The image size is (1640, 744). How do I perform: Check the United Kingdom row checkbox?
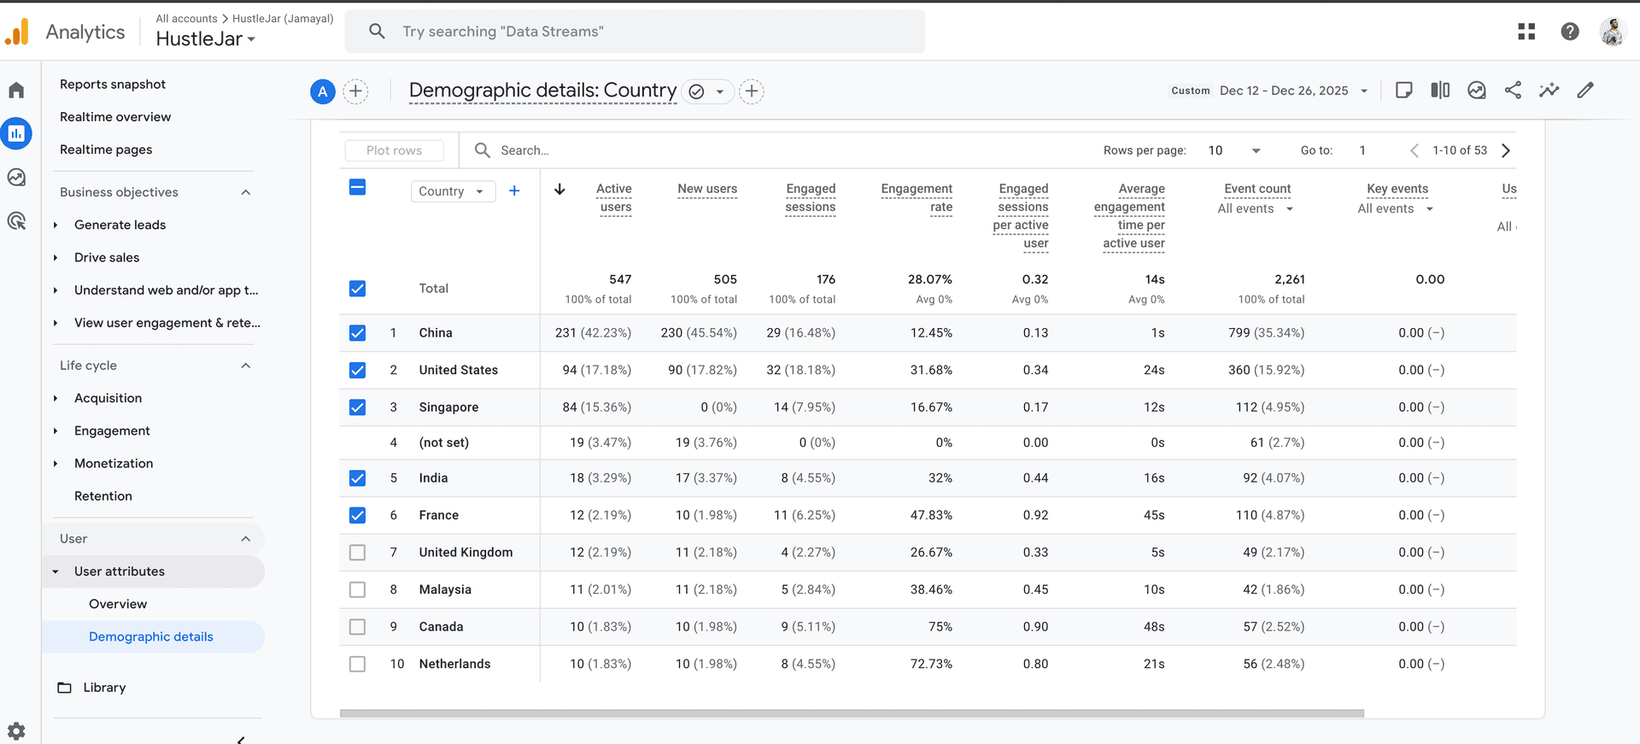pos(357,553)
